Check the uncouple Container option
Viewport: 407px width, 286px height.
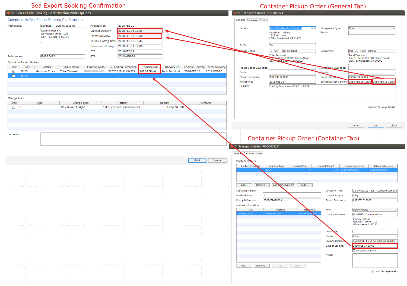click(x=353, y=250)
